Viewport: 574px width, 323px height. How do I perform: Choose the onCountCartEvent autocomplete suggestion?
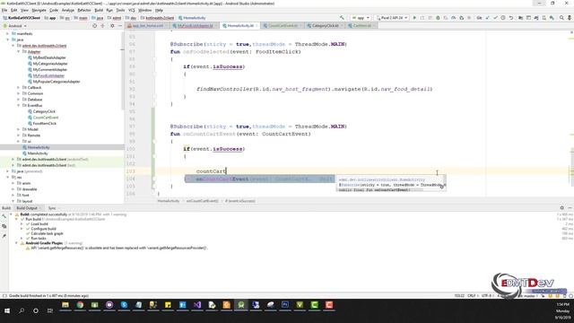[x=259, y=179]
